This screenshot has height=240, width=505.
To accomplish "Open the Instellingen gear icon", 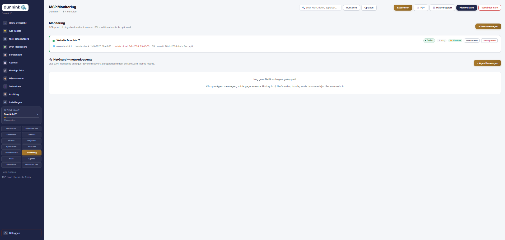I will (x=5, y=102).
